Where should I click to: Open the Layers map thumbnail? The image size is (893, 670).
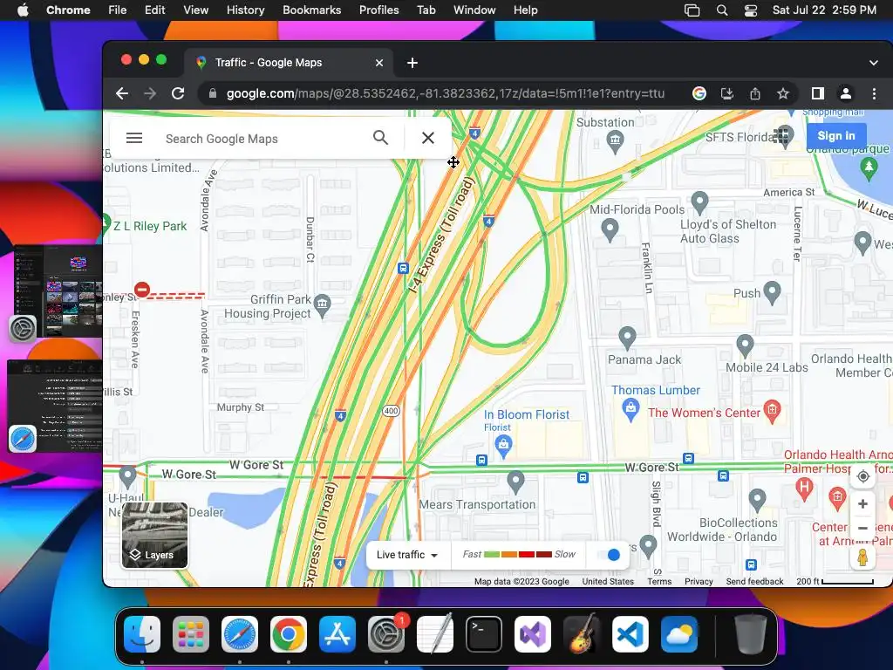pyautogui.click(x=154, y=535)
